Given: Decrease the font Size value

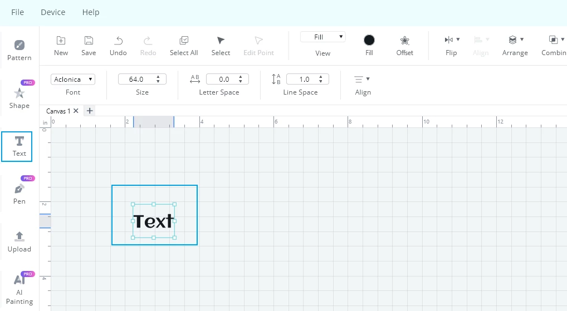Looking at the screenshot, I should [158, 81].
